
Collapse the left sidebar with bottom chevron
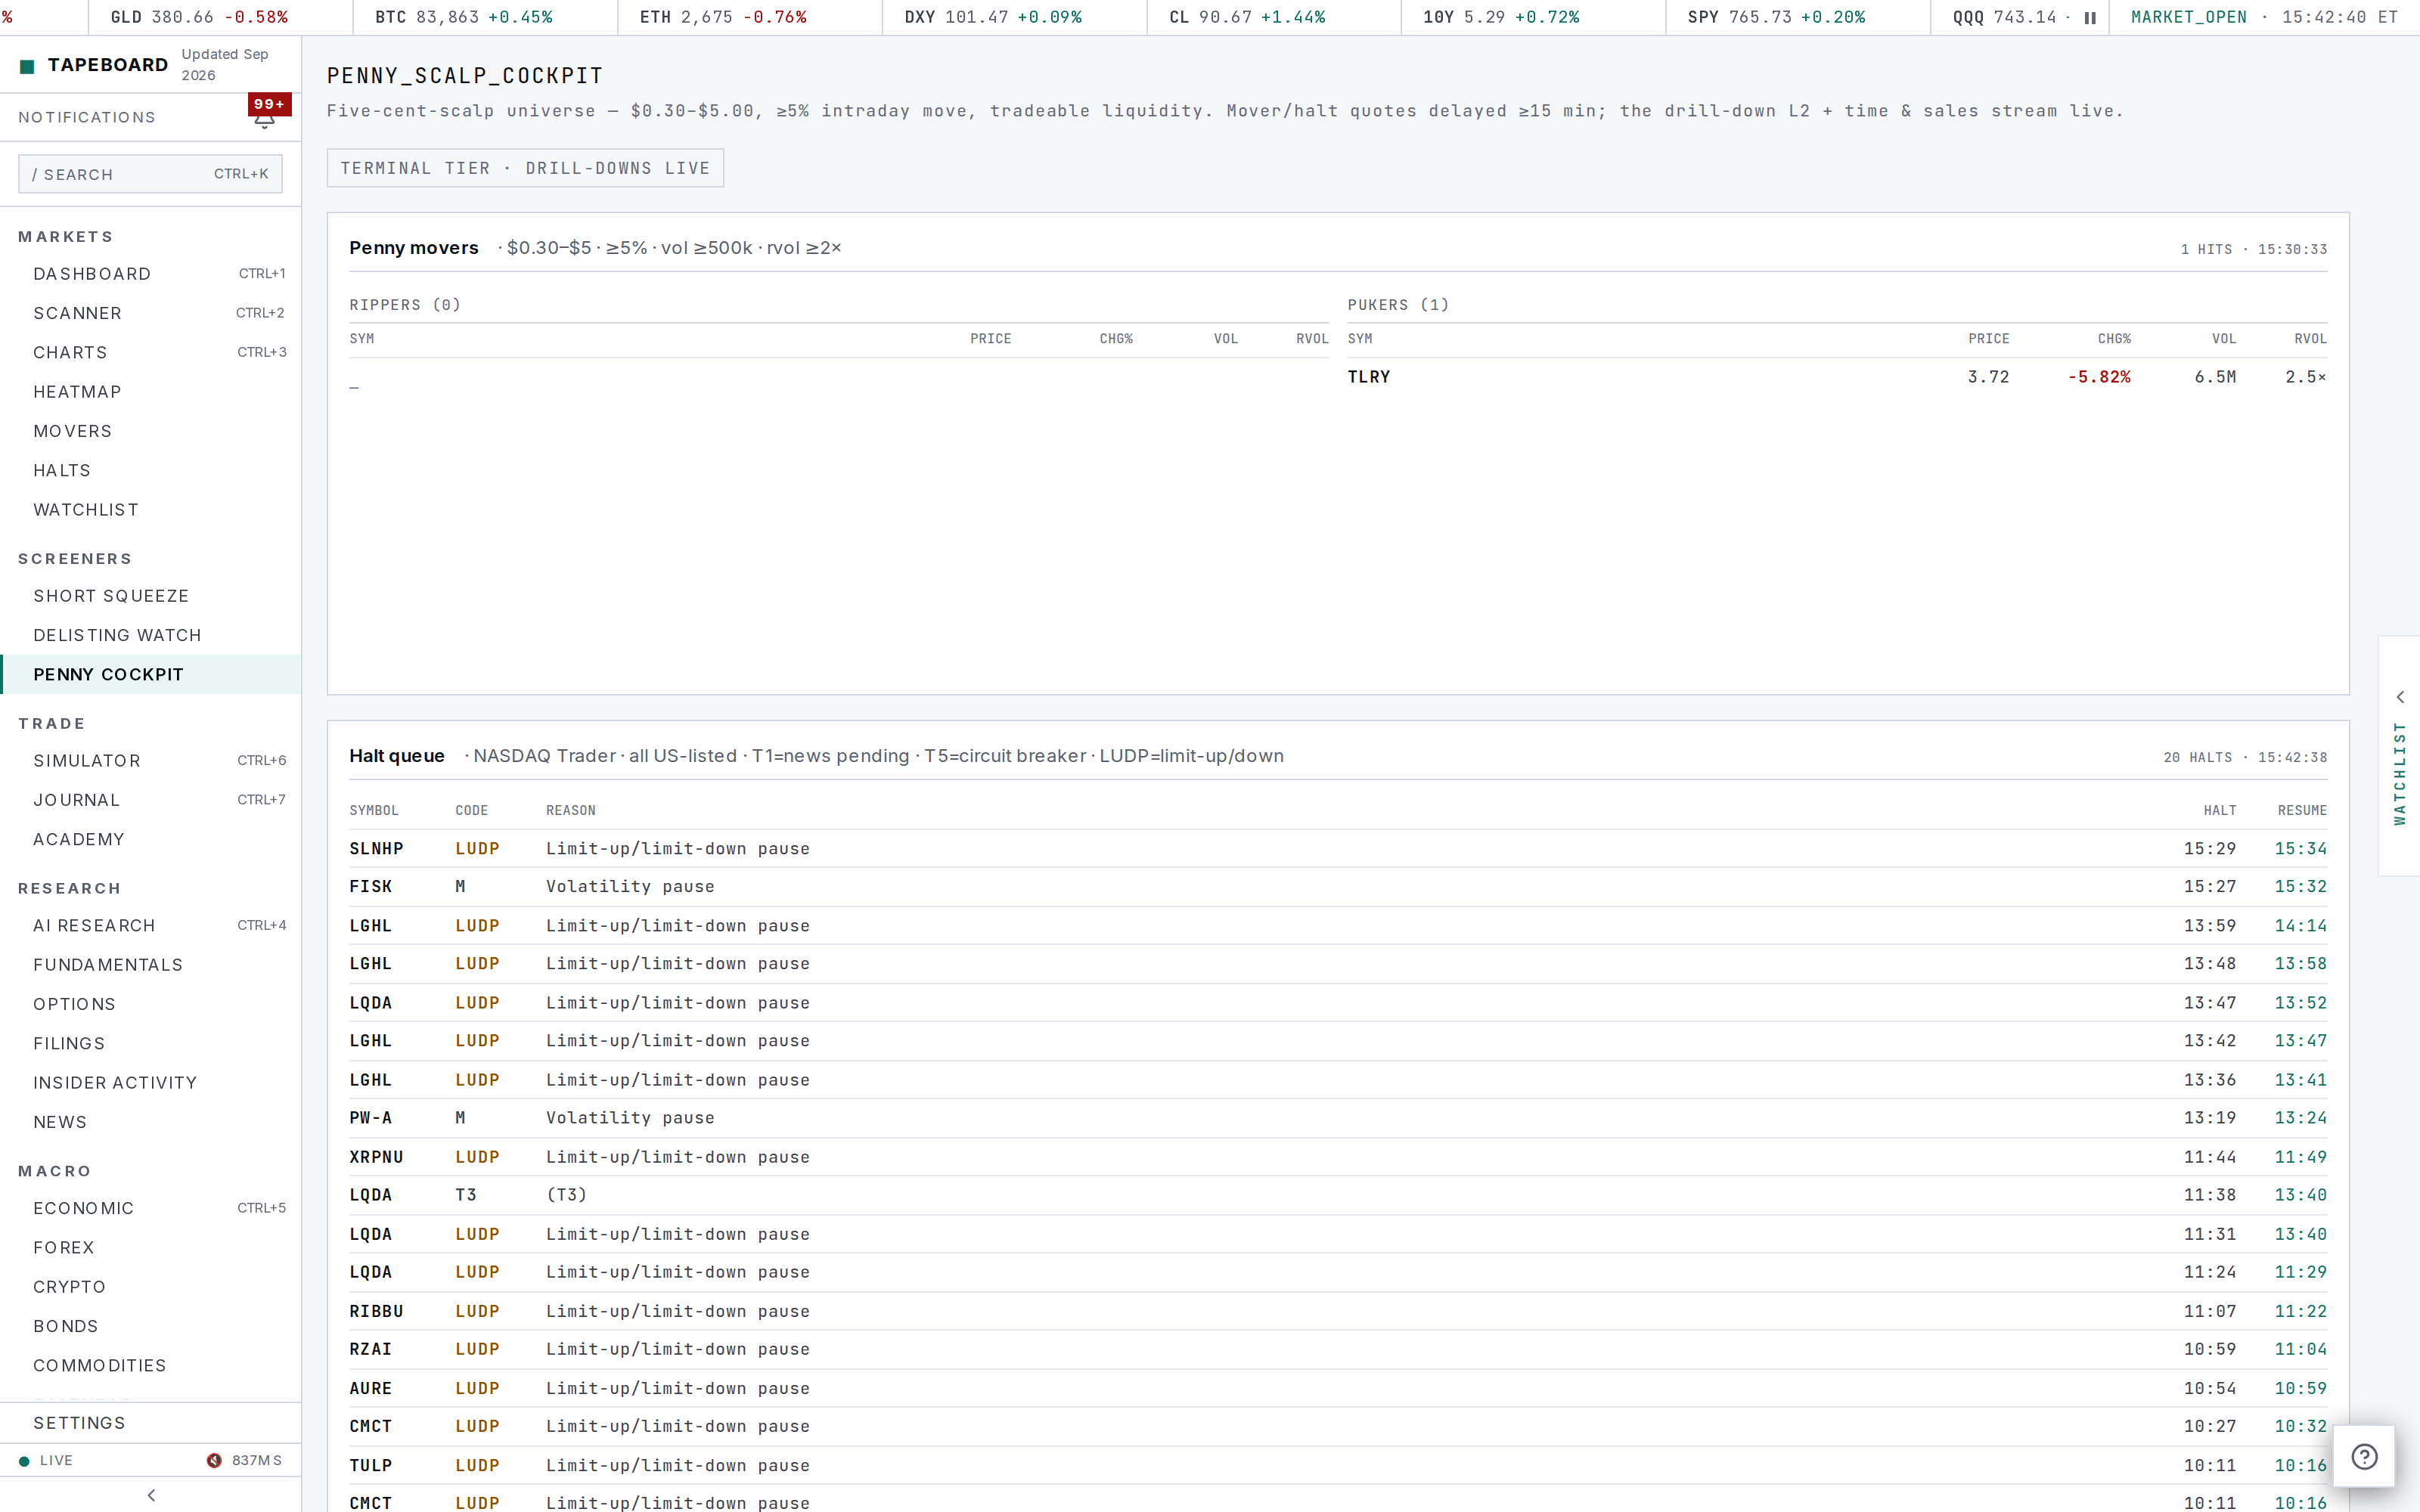(x=151, y=1495)
